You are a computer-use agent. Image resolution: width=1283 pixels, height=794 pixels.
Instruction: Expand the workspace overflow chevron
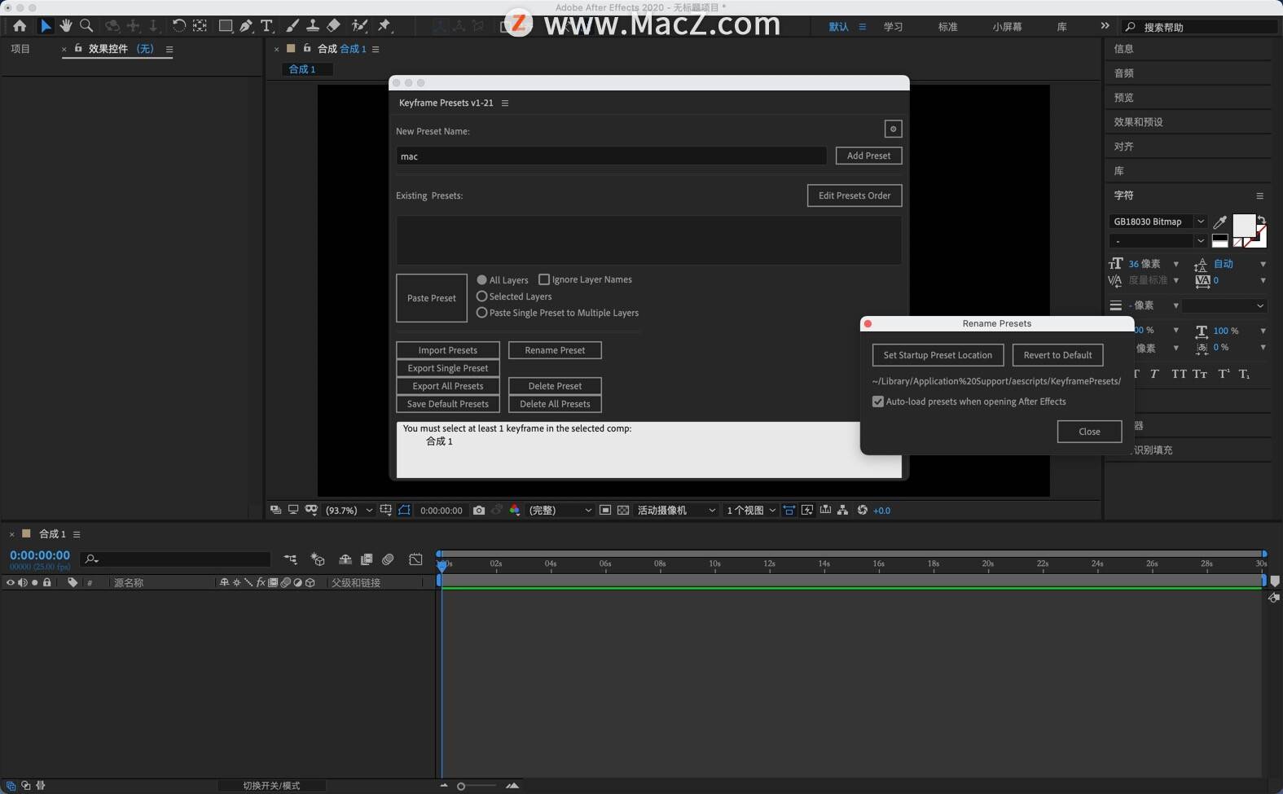(1105, 26)
